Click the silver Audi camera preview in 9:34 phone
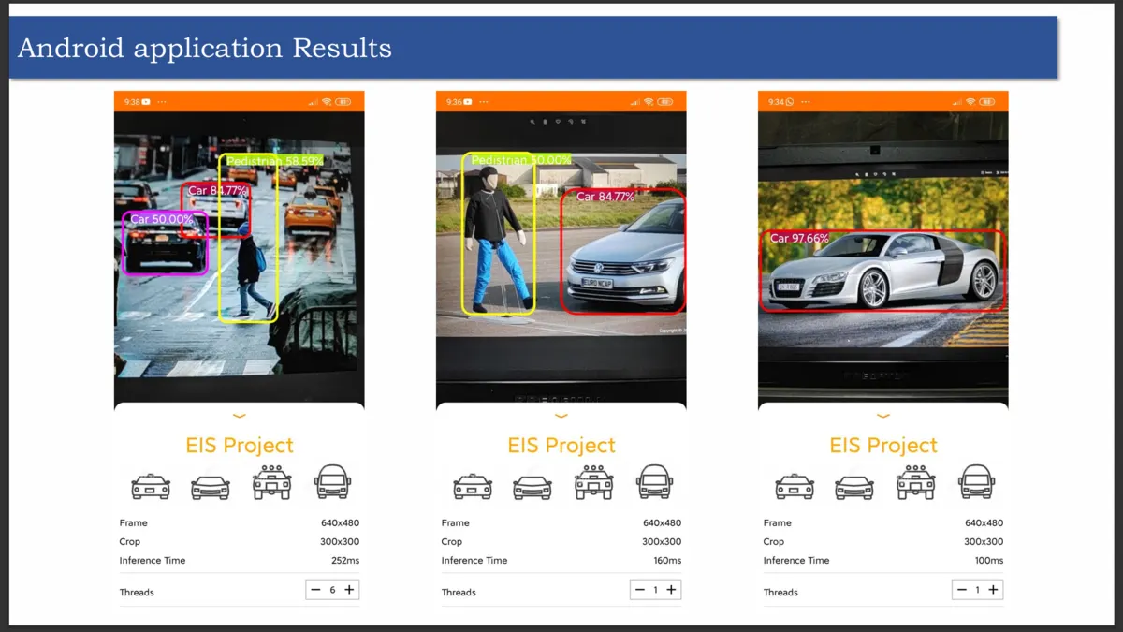The height and width of the screenshot is (632, 1123). 883,258
